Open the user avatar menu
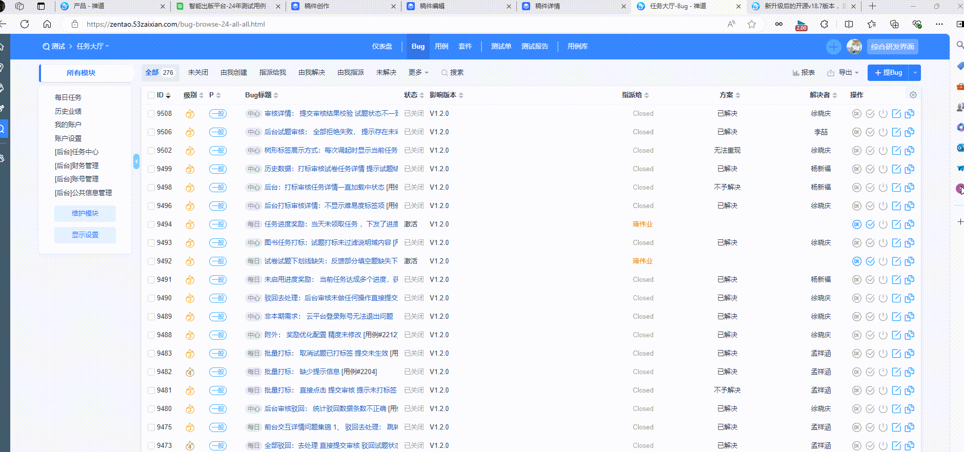Viewport: 964px width, 452px height. coord(854,47)
